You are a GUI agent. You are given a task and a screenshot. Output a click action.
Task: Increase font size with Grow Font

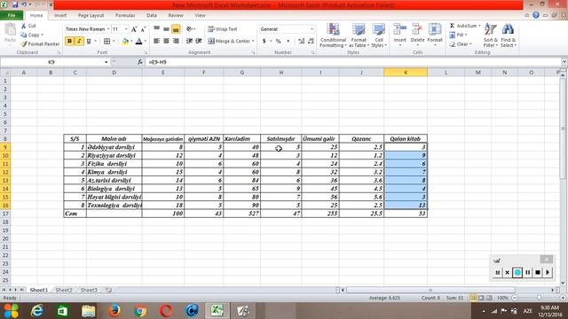click(x=134, y=29)
